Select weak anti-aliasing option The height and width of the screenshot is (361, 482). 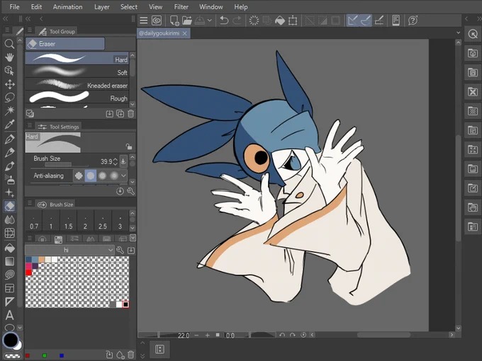point(91,176)
